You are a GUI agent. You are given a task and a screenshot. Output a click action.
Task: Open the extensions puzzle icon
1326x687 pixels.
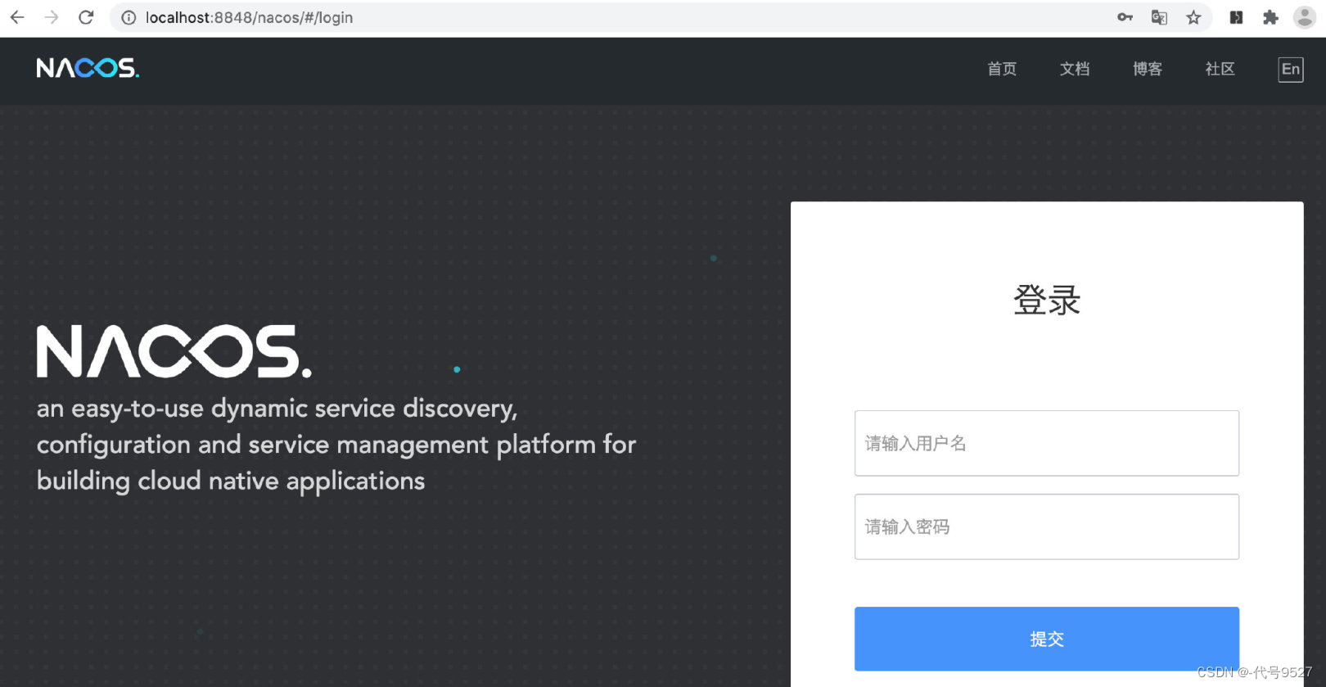[x=1270, y=17]
